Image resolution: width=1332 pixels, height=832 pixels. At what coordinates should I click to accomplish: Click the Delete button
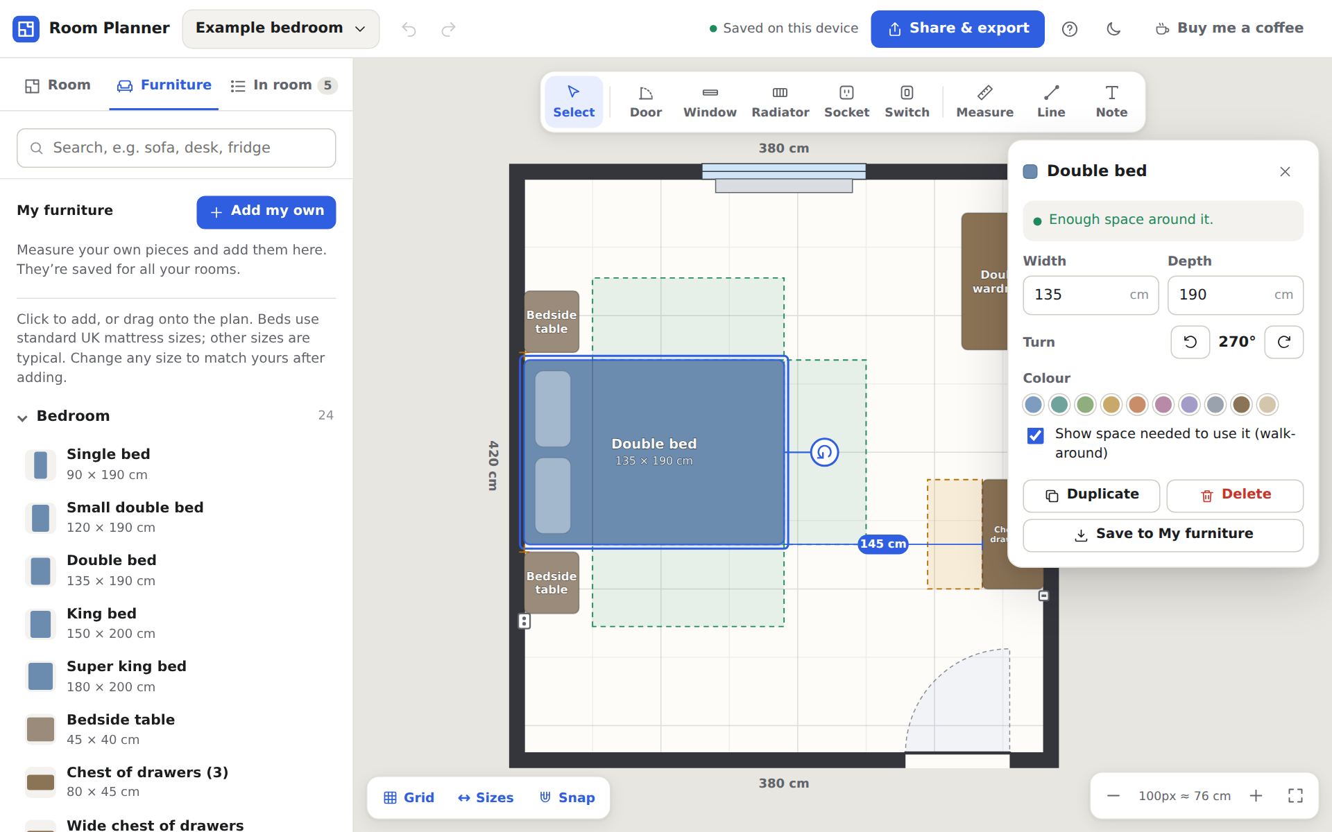[1235, 496]
